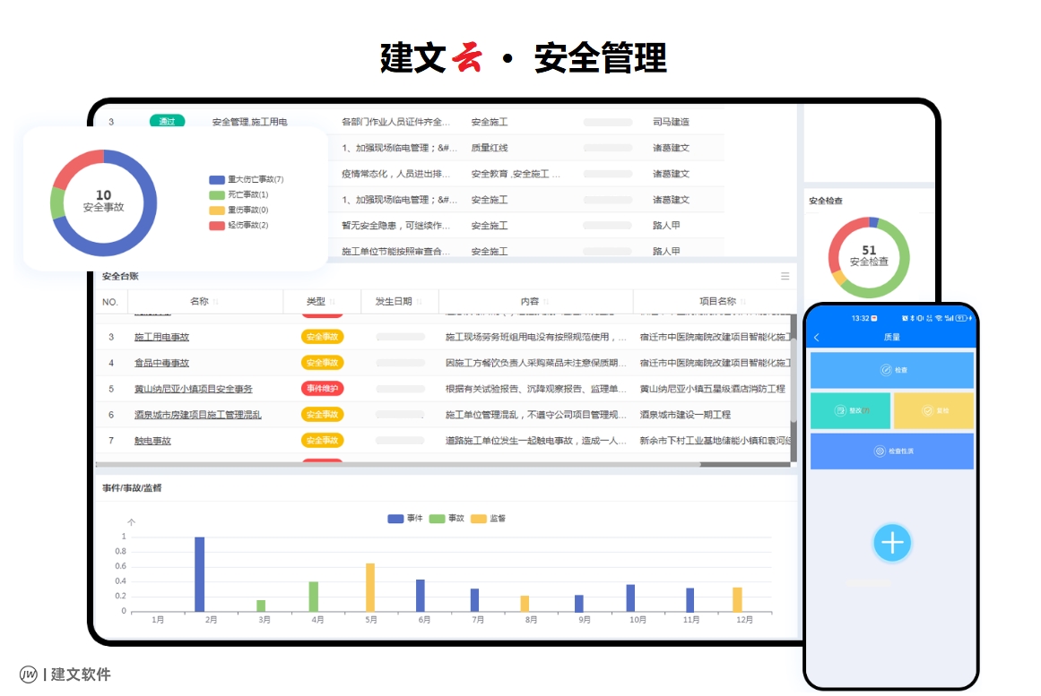Click the green 通过 status button
The height and width of the screenshot is (696, 1041).
(x=166, y=120)
